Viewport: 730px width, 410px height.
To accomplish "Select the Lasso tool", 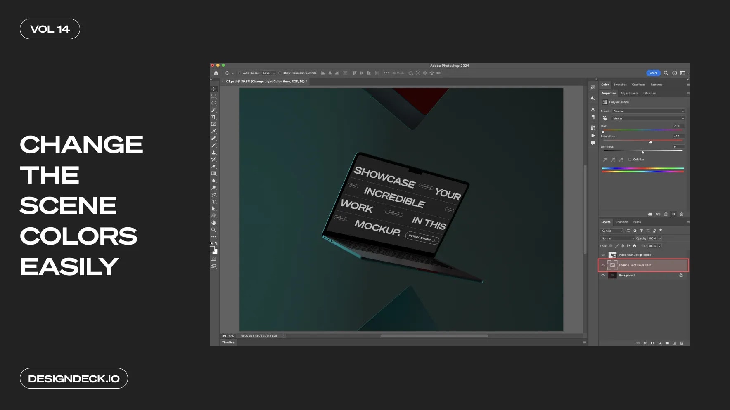I will [x=214, y=104].
